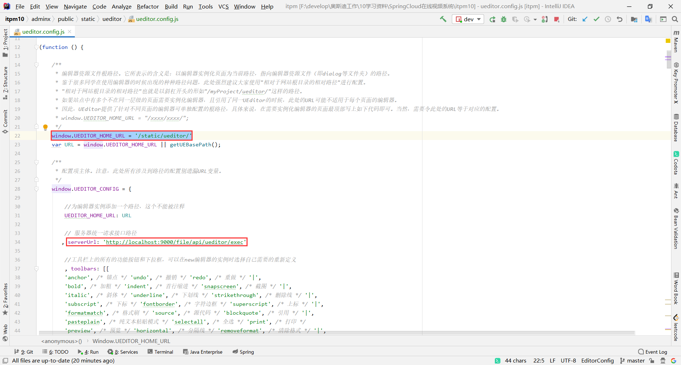Screen dimensions: 681x365
Task: Toggle tool window bars status icon
Action: coord(5,360)
